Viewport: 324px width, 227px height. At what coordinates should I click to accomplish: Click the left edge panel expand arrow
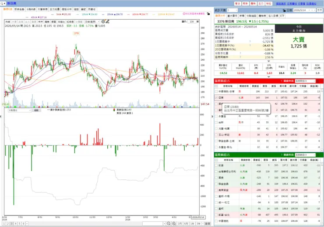pyautogui.click(x=0, y=117)
